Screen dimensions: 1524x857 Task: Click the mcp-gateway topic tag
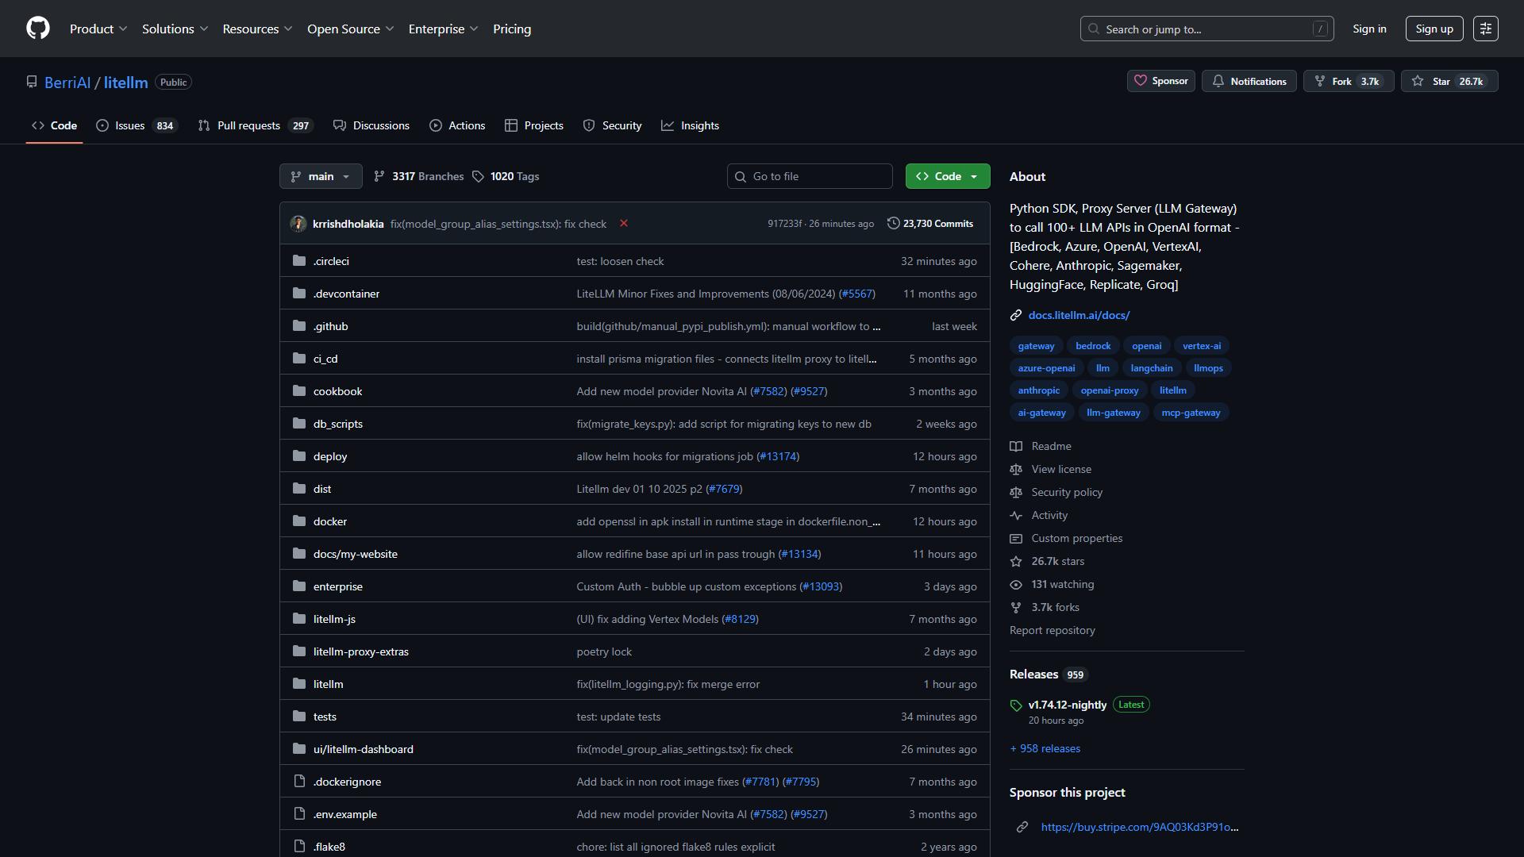(x=1191, y=413)
